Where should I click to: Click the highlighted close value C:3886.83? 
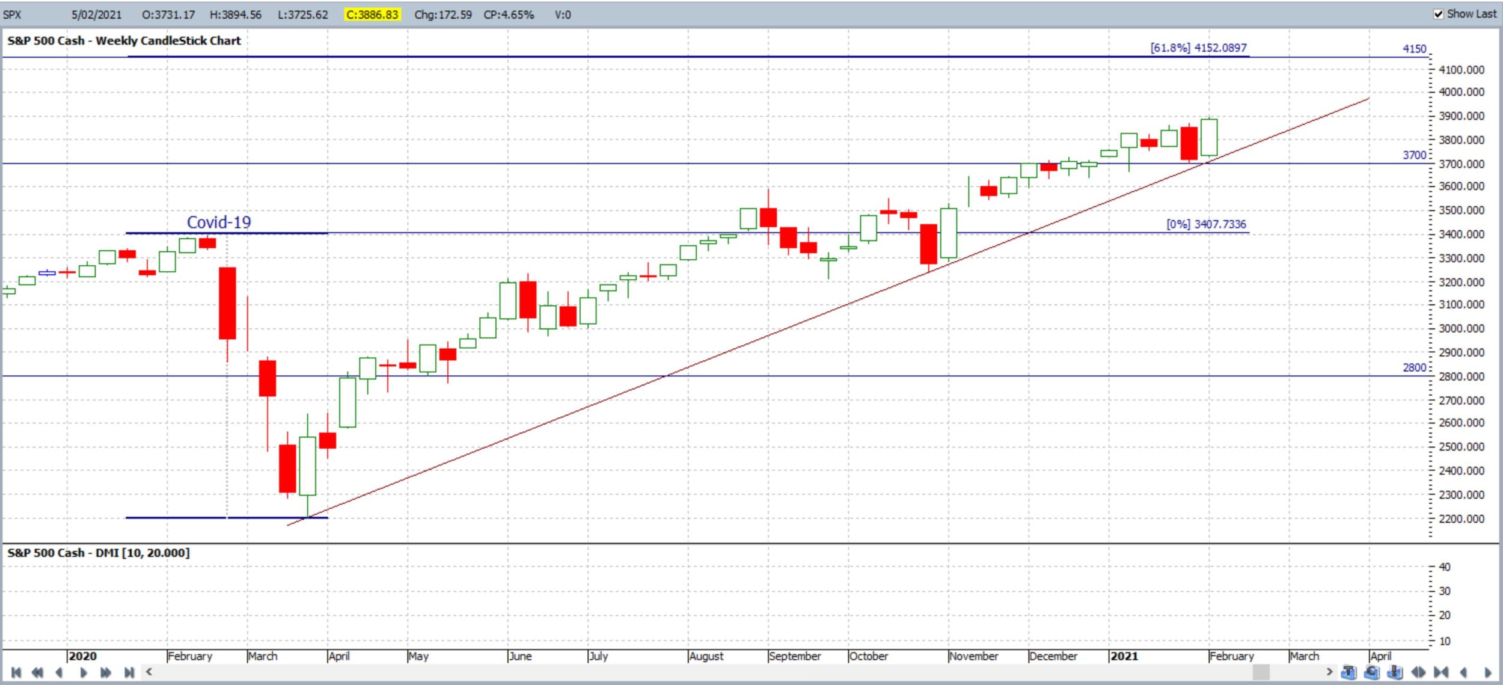coord(372,14)
